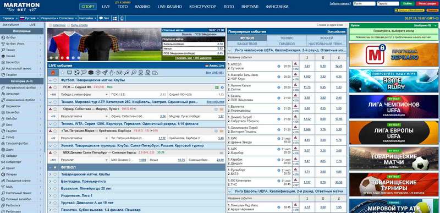Open the Сервисы dropdown menu
This screenshot has height=213, width=440.
click(x=9, y=18)
